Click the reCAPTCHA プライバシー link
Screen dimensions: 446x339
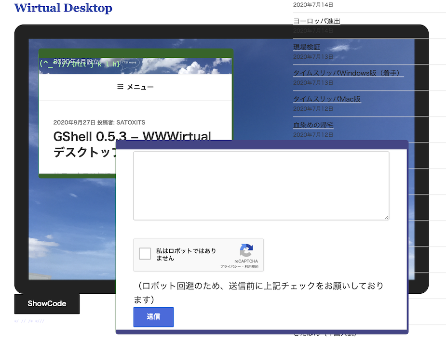pos(230,266)
